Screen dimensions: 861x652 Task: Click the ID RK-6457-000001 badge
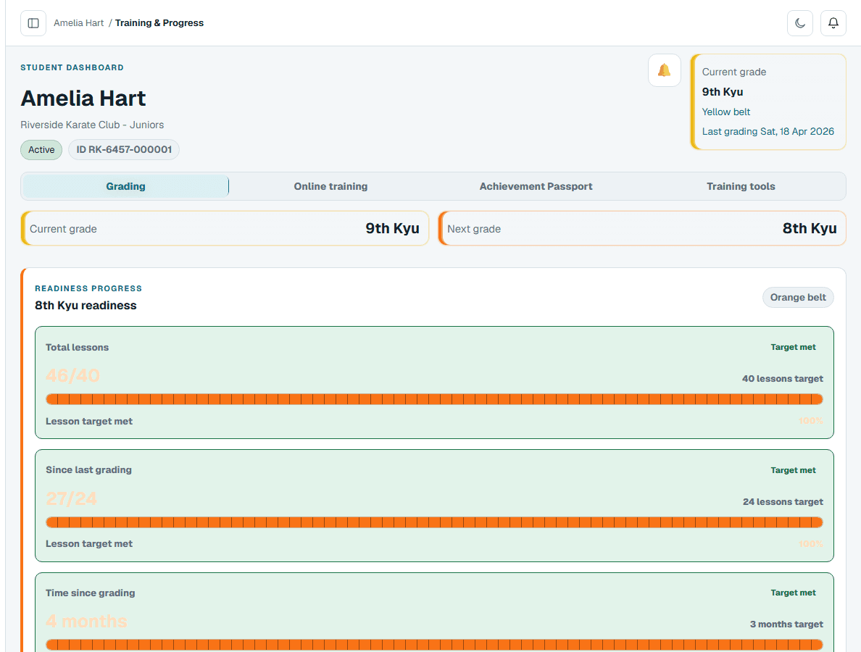click(124, 150)
